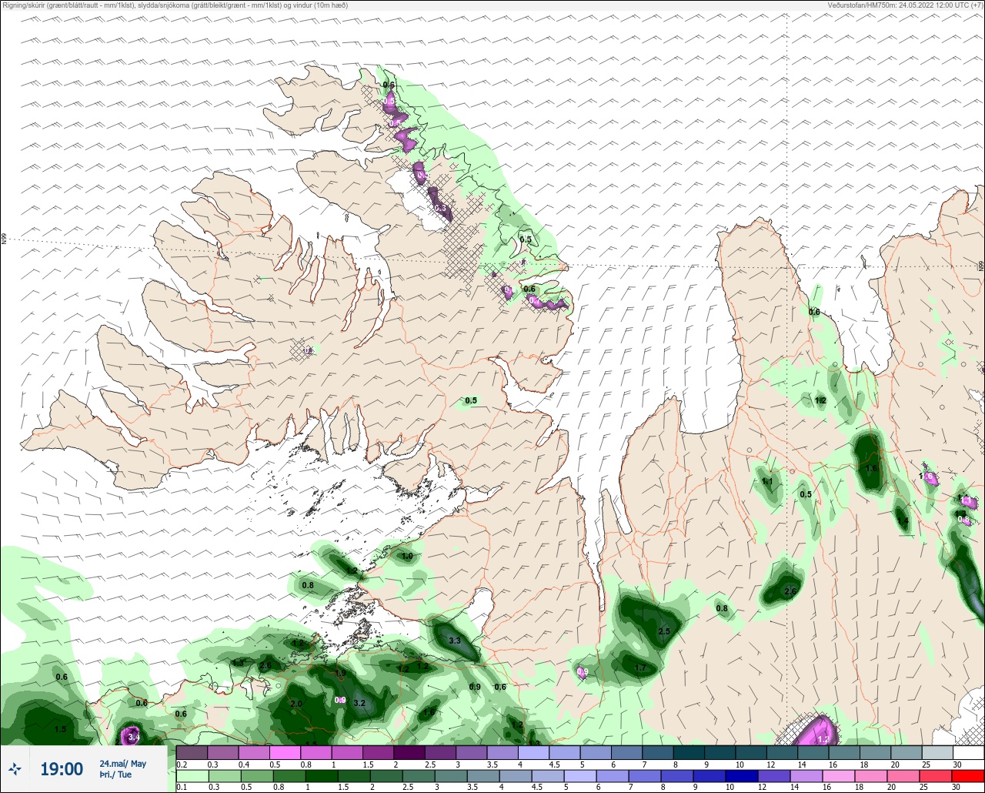The height and width of the screenshot is (793, 985).
Task: Click the 1.1 precipitation value on map
Action: pos(767,481)
